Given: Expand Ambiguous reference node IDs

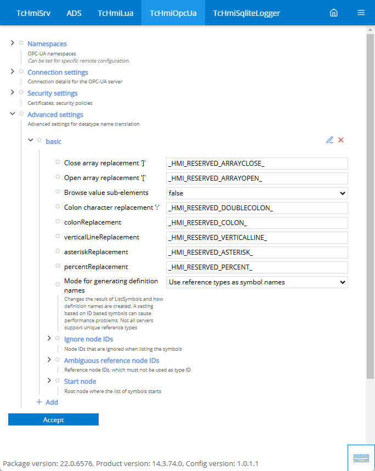Looking at the screenshot, I should pyautogui.click(x=49, y=360).
